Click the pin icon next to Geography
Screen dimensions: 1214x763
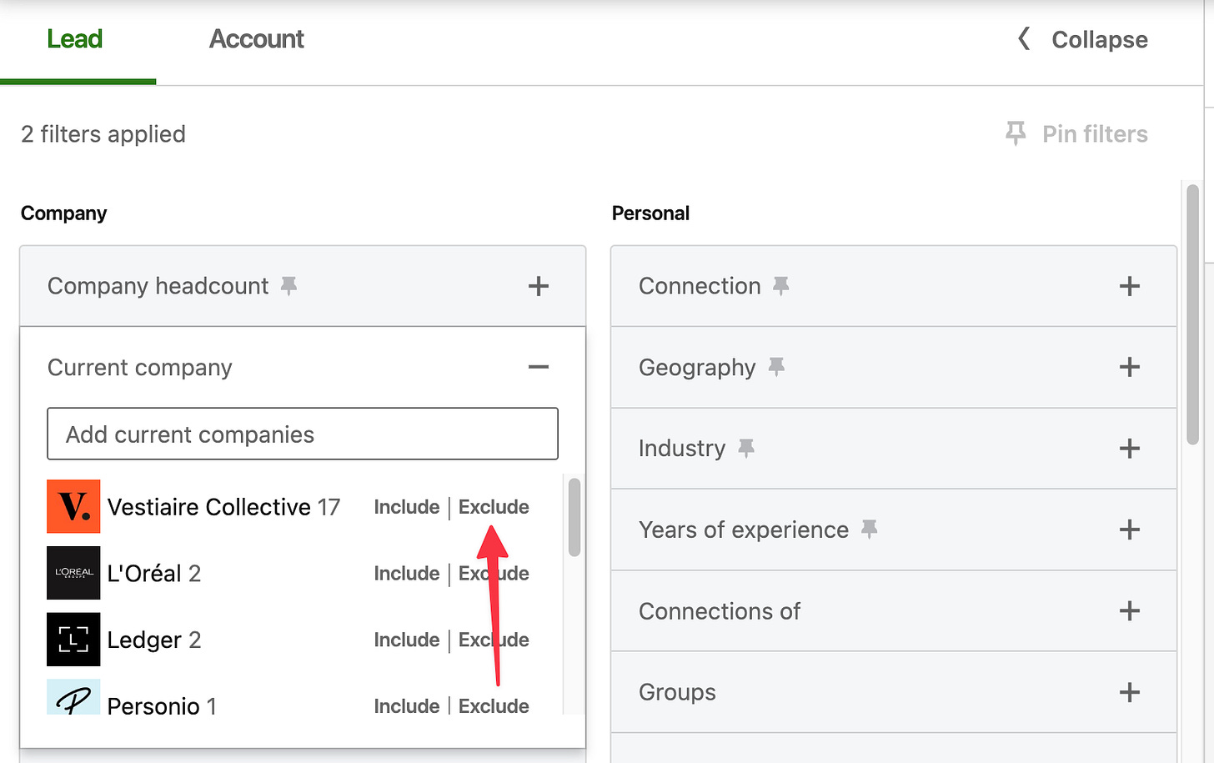[776, 367]
